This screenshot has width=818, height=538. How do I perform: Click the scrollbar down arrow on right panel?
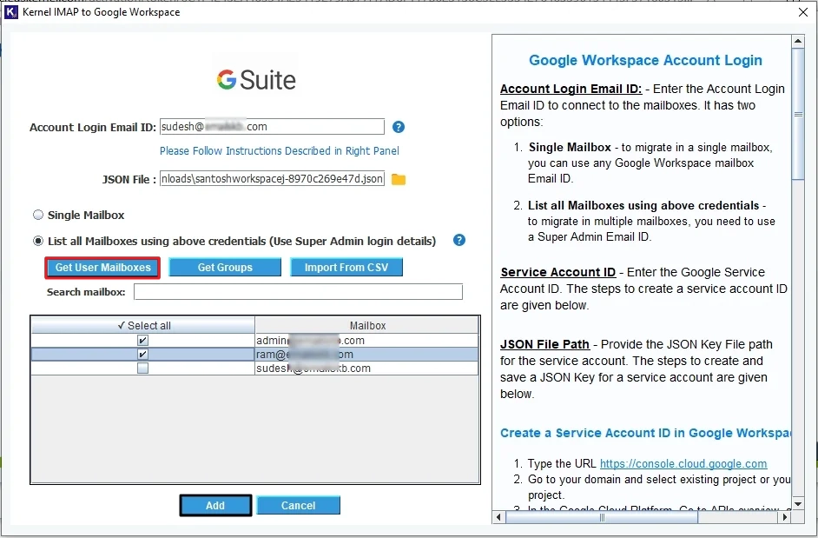(799, 502)
